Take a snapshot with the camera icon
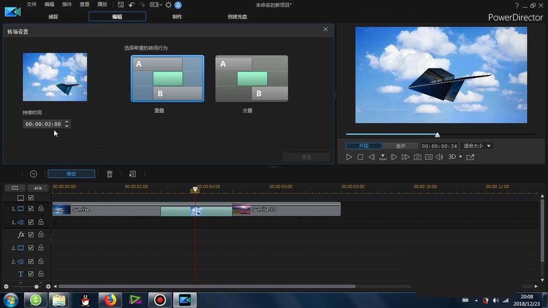 pyautogui.click(x=418, y=157)
